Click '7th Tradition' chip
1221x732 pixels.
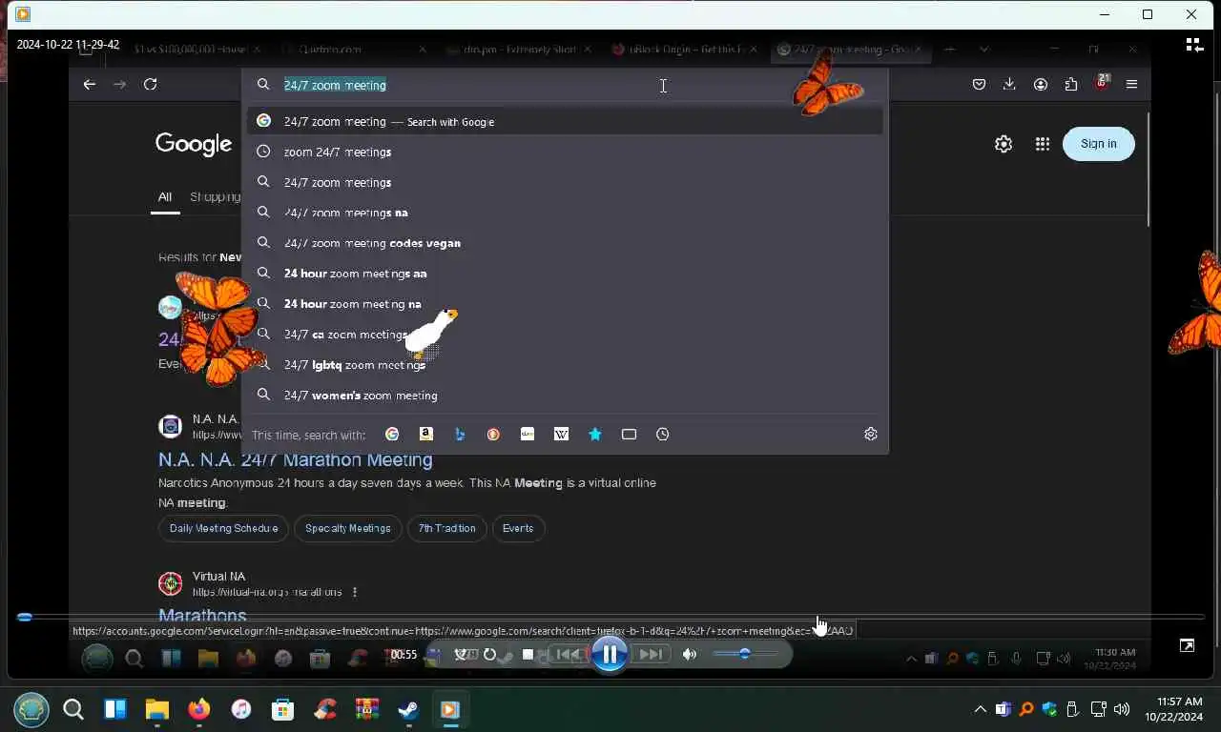pos(446,528)
